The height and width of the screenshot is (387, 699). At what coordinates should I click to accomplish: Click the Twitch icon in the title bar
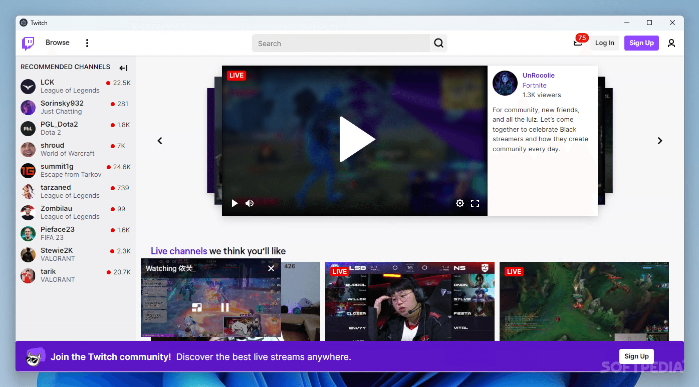(24, 23)
